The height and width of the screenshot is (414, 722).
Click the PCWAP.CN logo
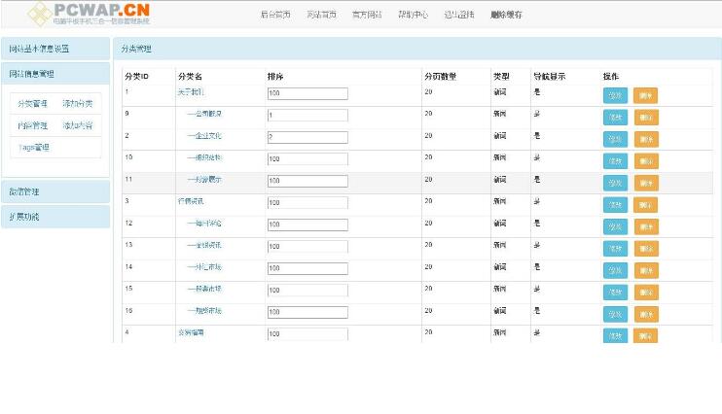(88, 13)
